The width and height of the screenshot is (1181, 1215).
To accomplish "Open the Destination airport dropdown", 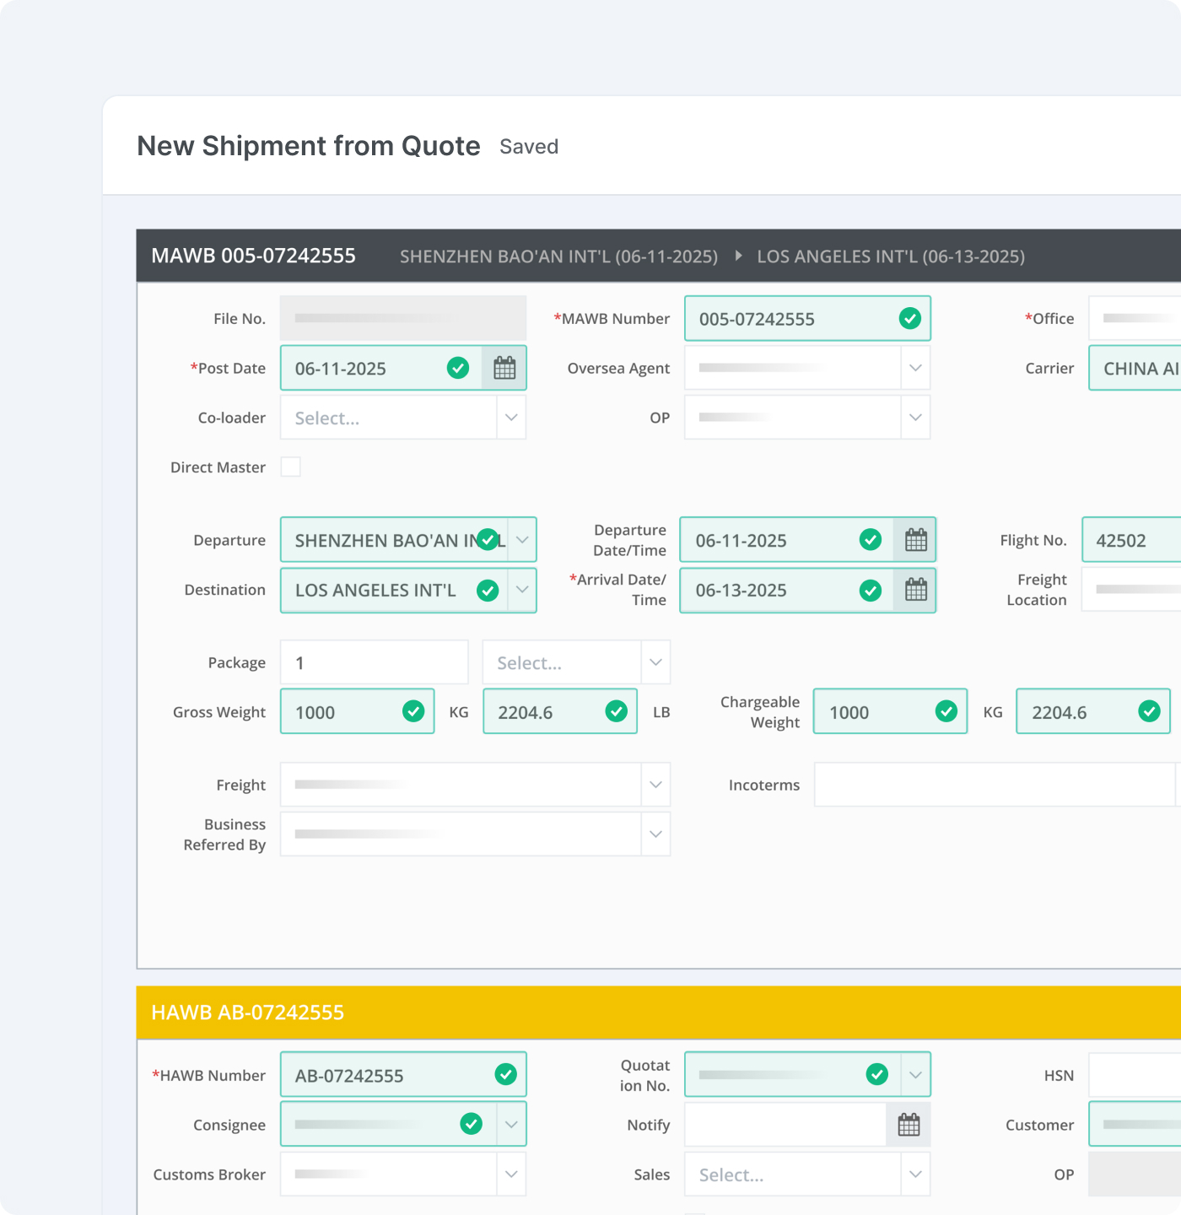I will tap(523, 590).
